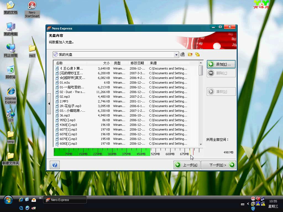Viewport: 283px width, 212px height.
Task: Open the temp folder on desktop
Action: 11,137
